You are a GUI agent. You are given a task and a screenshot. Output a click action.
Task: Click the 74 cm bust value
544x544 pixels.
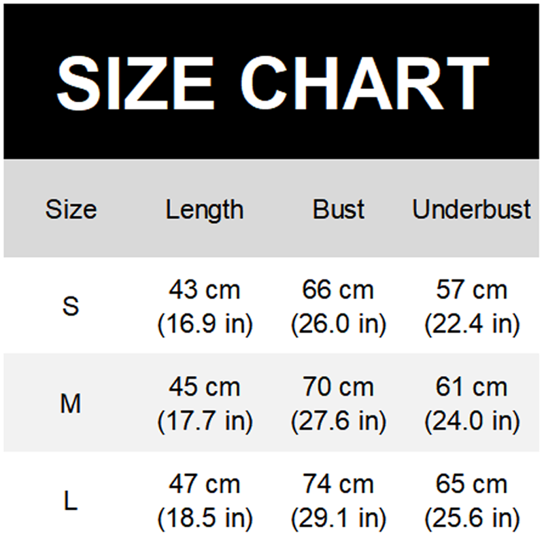tap(338, 484)
